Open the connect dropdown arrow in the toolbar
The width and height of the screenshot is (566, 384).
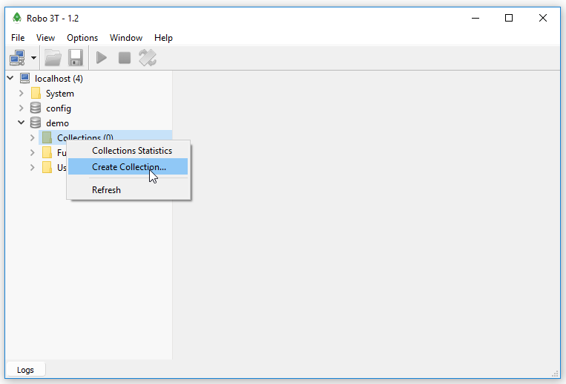(33, 58)
